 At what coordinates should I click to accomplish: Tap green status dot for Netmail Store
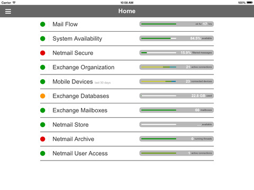click(43, 125)
